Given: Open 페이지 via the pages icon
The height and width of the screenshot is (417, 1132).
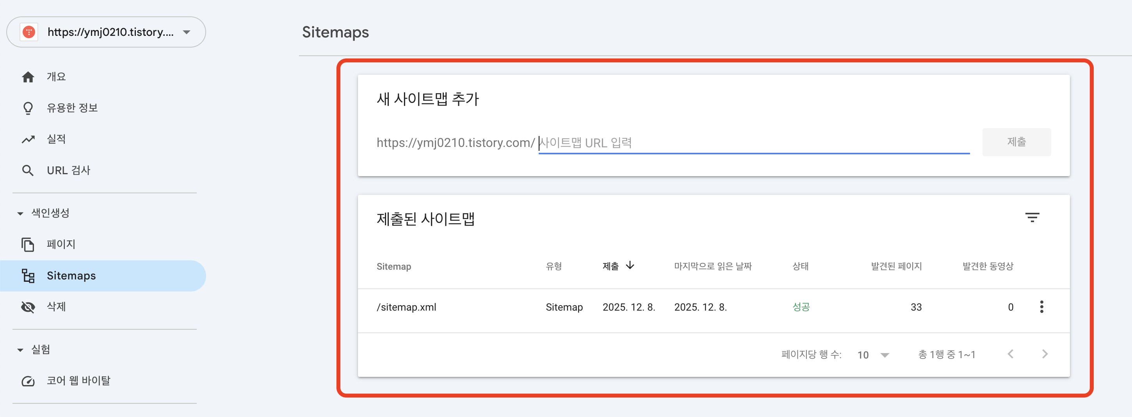Looking at the screenshot, I should tap(28, 244).
